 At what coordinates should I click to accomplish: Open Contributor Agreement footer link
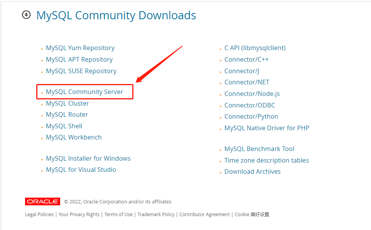[x=204, y=215]
